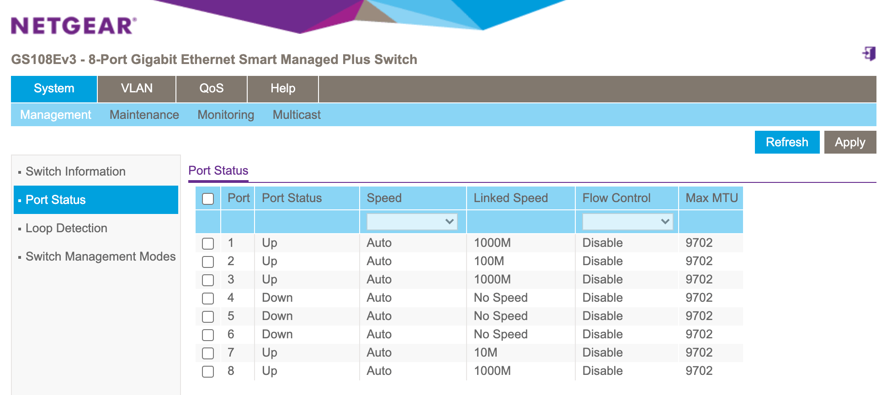892x395 pixels.
Task: Select the checkbox beside port 5
Action: pyautogui.click(x=208, y=316)
